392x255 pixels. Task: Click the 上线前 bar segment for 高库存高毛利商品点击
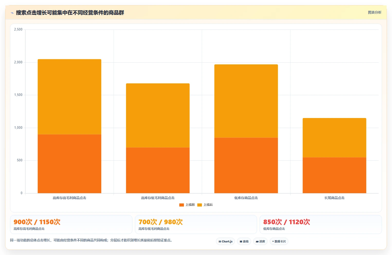click(x=69, y=164)
